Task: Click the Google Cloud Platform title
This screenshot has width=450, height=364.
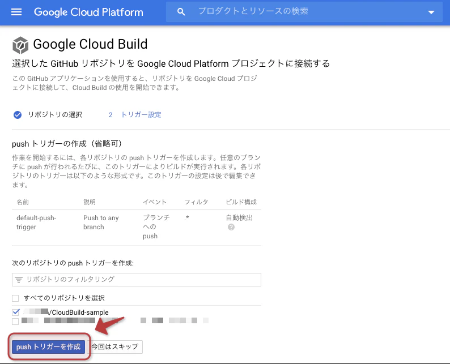Action: pyautogui.click(x=88, y=12)
